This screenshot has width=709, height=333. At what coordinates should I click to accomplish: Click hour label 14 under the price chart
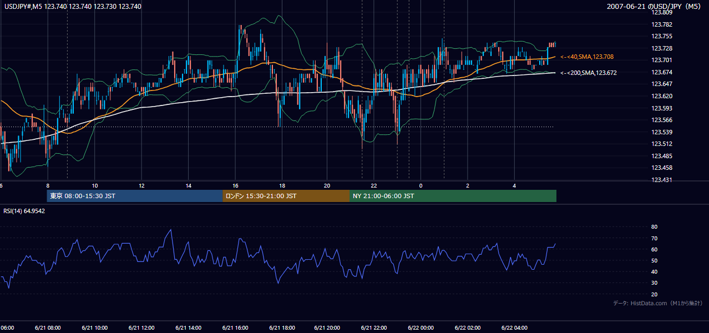point(188,185)
